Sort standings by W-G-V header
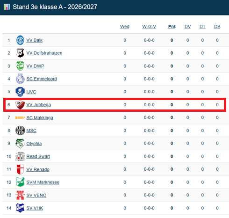 coord(149,27)
